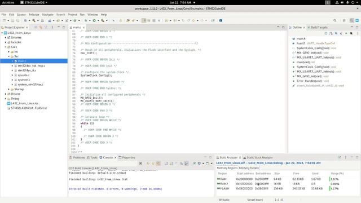The height and width of the screenshot is (203, 361).
Task: Toggle Hide Static Members in Outline
Action: (341, 33)
